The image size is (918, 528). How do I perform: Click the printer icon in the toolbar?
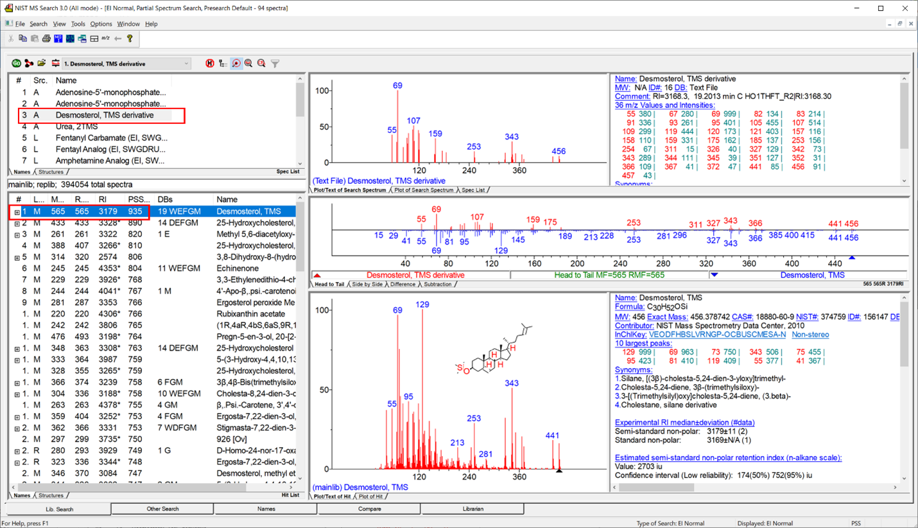(46, 39)
